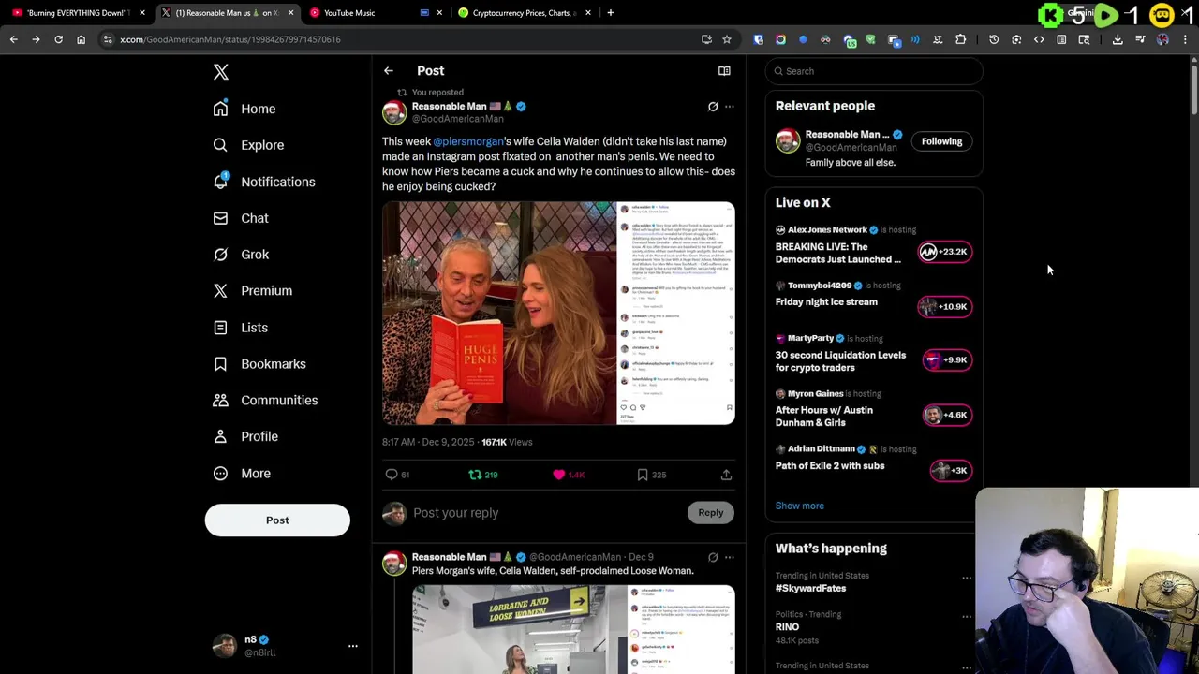Click reply icon with 61 replies
Viewport: 1199px width, 674px height.
click(392, 475)
